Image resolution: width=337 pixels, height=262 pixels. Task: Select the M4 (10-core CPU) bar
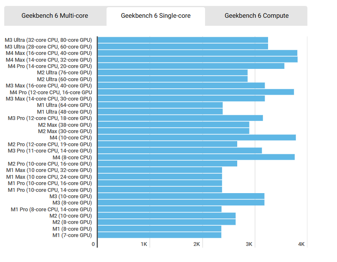pyautogui.click(x=197, y=138)
